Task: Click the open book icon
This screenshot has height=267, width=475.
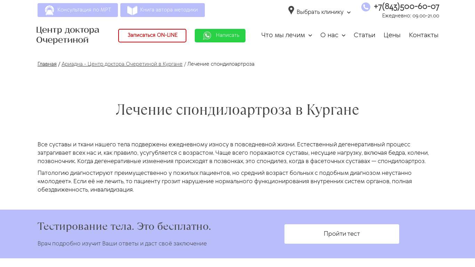Action: 132,10
